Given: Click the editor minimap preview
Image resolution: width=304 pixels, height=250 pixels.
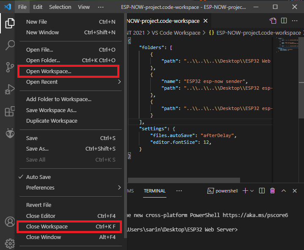Looking at the screenshot, I should 284,44.
